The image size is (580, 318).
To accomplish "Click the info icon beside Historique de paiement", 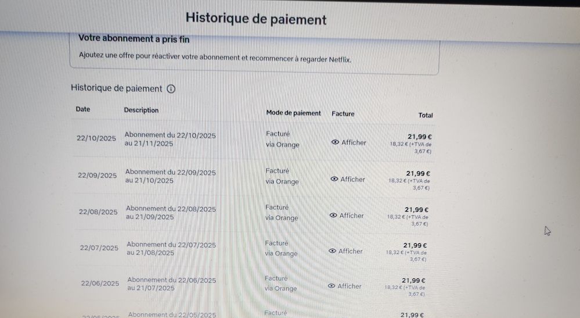I will (x=171, y=89).
